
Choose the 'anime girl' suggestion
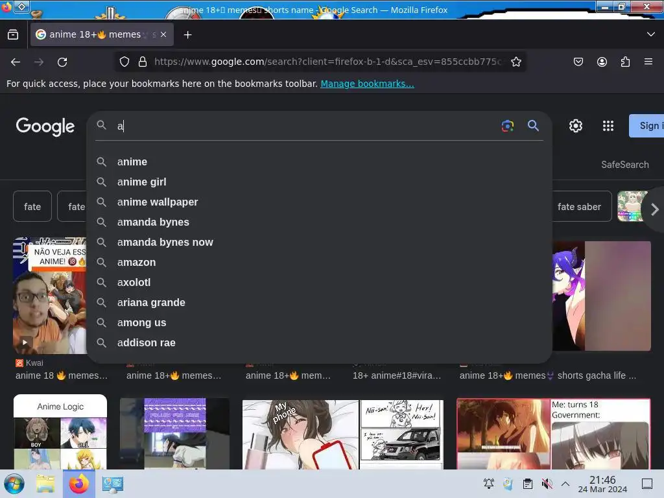coord(319,182)
